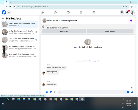The height and width of the screenshot is (110, 138).
Task: Attach a photo using the image icon
Action: pyautogui.click(x=47, y=92)
